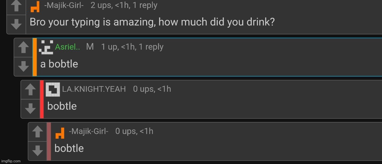The width and height of the screenshot is (382, 164).
Task: Upvote Majik-Girl's last bobtle reply
Action: click(38, 132)
